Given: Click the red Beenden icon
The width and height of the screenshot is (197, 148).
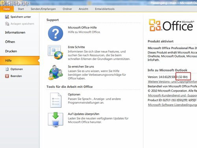Looking at the screenshot, I should click(7, 76).
